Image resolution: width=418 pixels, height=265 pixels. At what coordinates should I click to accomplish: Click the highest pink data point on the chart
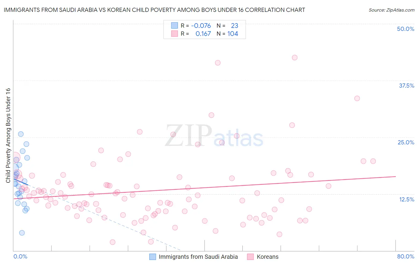[295, 58]
